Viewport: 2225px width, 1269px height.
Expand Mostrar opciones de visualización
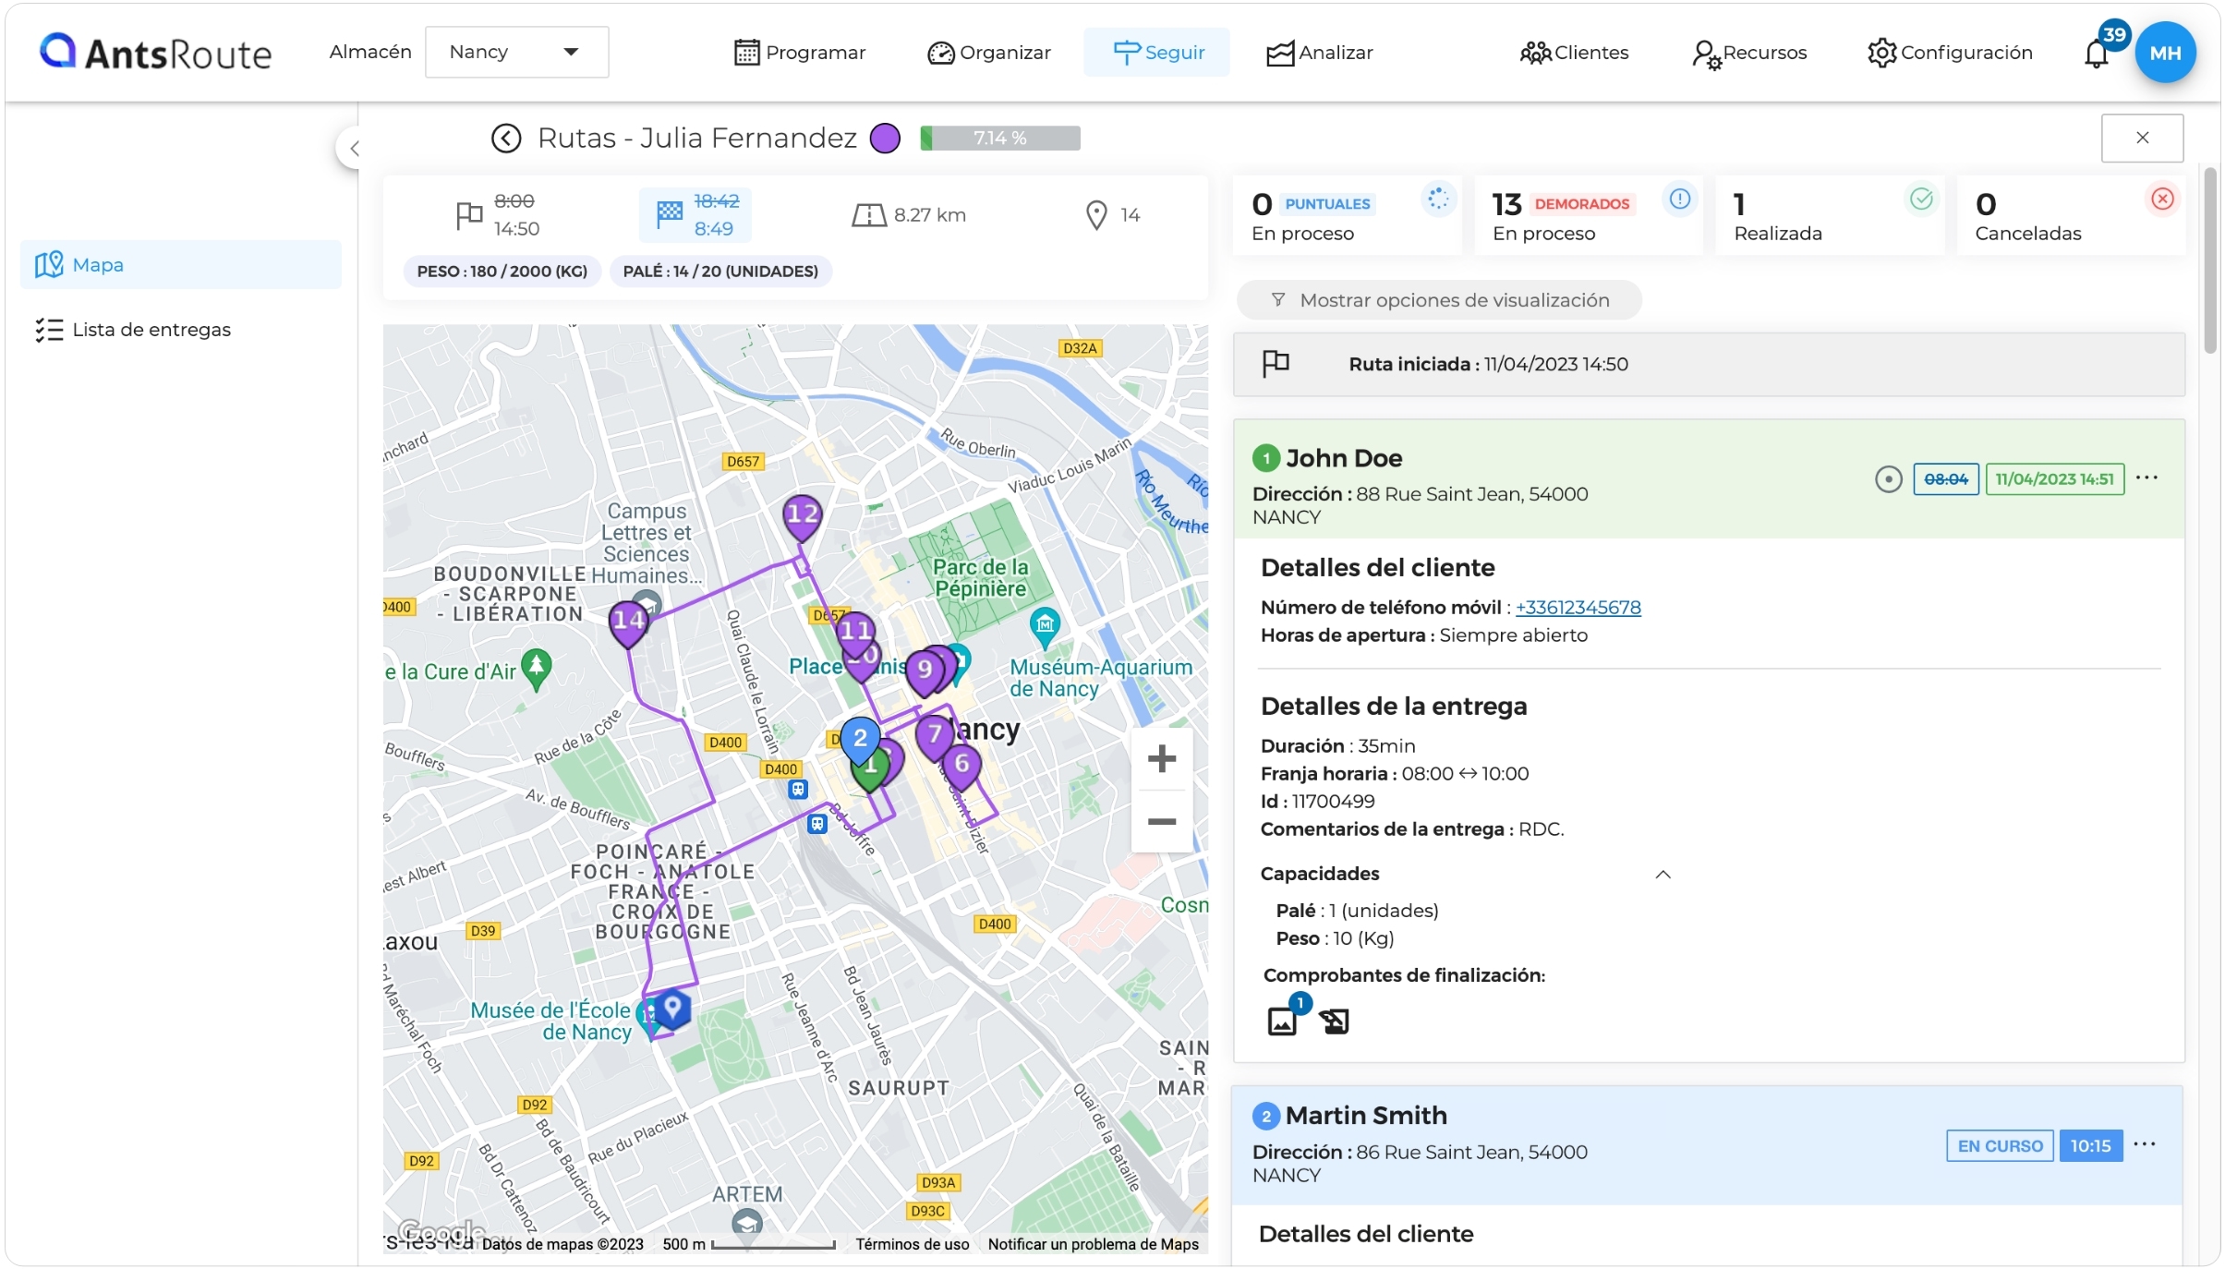[x=1439, y=300]
